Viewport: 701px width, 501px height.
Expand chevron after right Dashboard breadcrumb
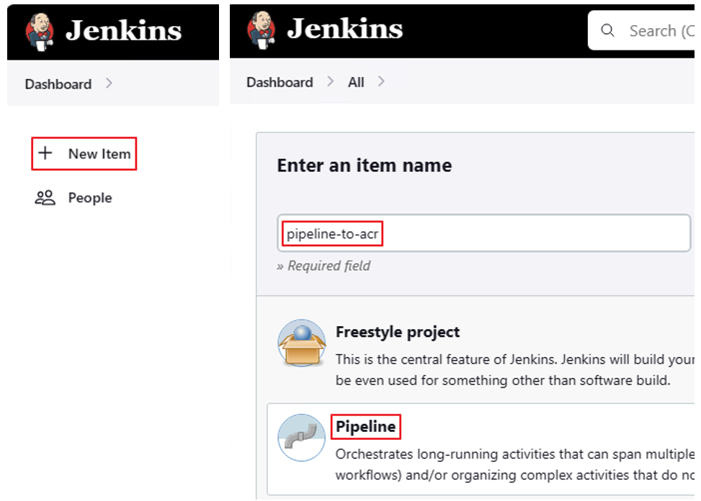pyautogui.click(x=330, y=81)
